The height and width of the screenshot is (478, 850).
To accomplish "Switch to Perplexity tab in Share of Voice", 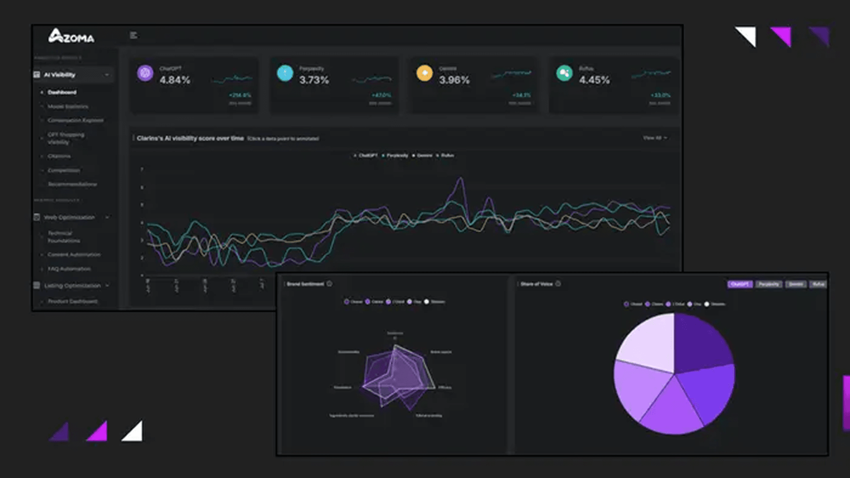I will 768,284.
